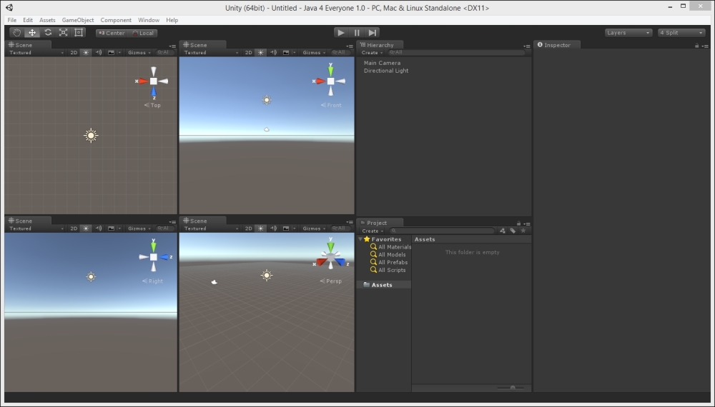Open the Layers dropdown

(x=628, y=33)
